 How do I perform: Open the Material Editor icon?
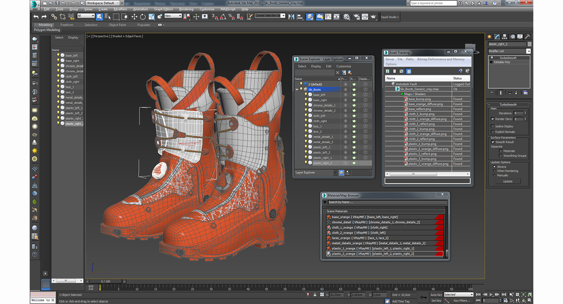tap(347, 17)
